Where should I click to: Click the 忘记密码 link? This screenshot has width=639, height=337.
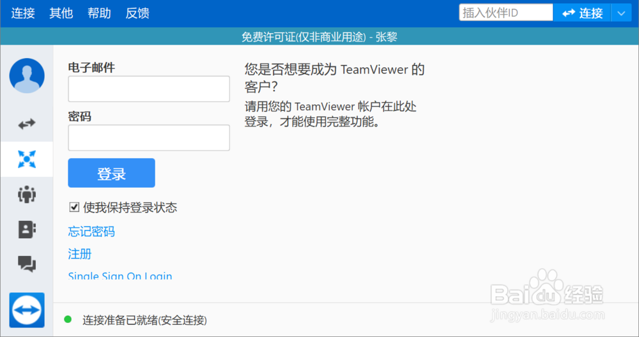(91, 232)
